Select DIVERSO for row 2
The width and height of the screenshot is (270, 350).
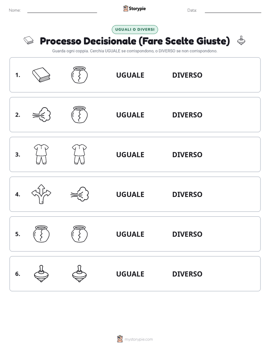(x=187, y=115)
